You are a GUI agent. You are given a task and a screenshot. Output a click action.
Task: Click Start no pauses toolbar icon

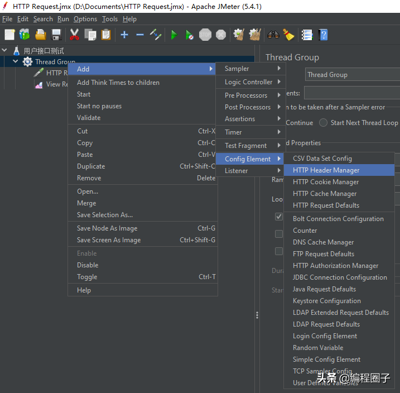190,35
